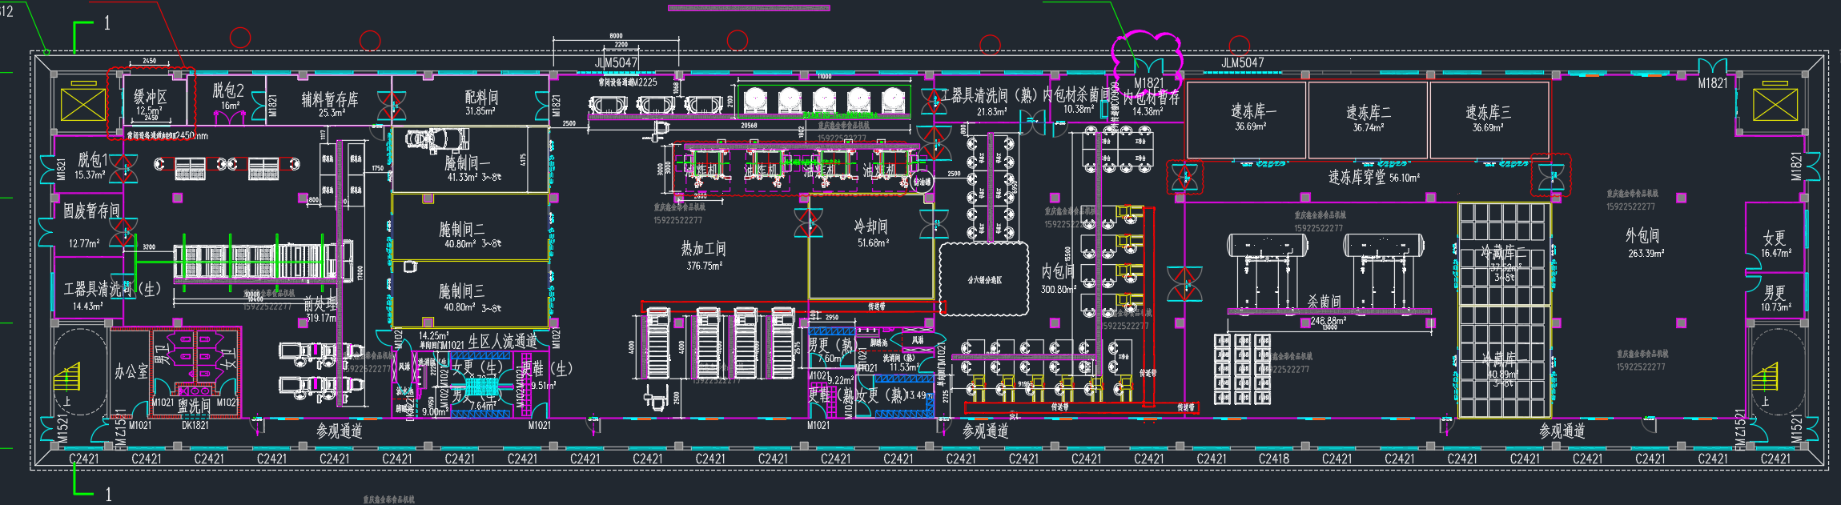Image resolution: width=1841 pixels, height=505 pixels.
Task: Click the 速冻库二 label
Action: 1369,112
